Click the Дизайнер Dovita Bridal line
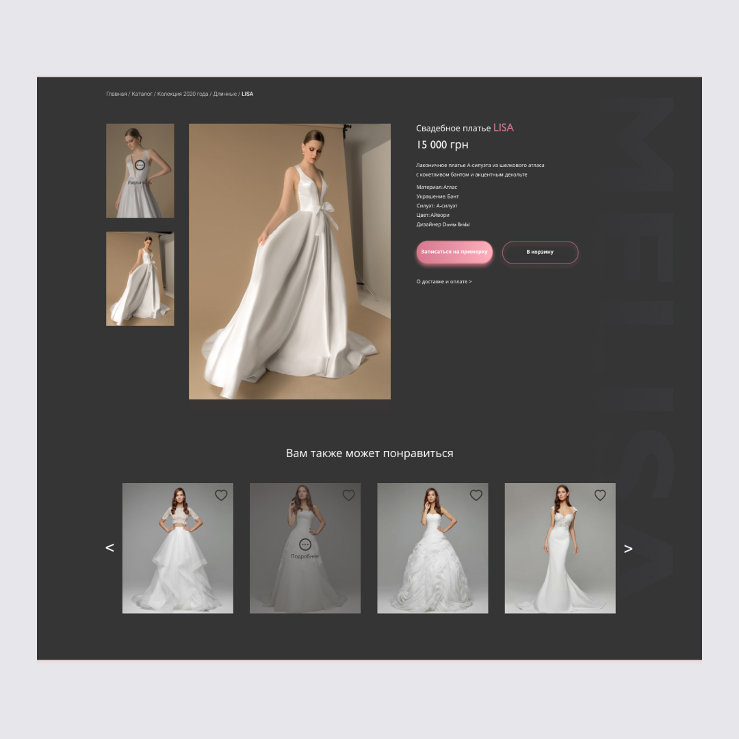The width and height of the screenshot is (739, 739). (443, 224)
